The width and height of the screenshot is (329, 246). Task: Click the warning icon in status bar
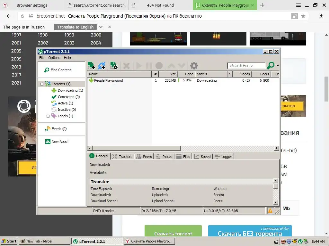(270, 211)
